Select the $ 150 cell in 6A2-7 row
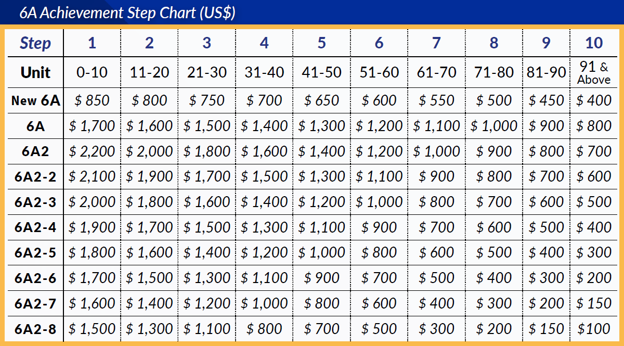This screenshot has width=624, height=346. tap(594, 303)
